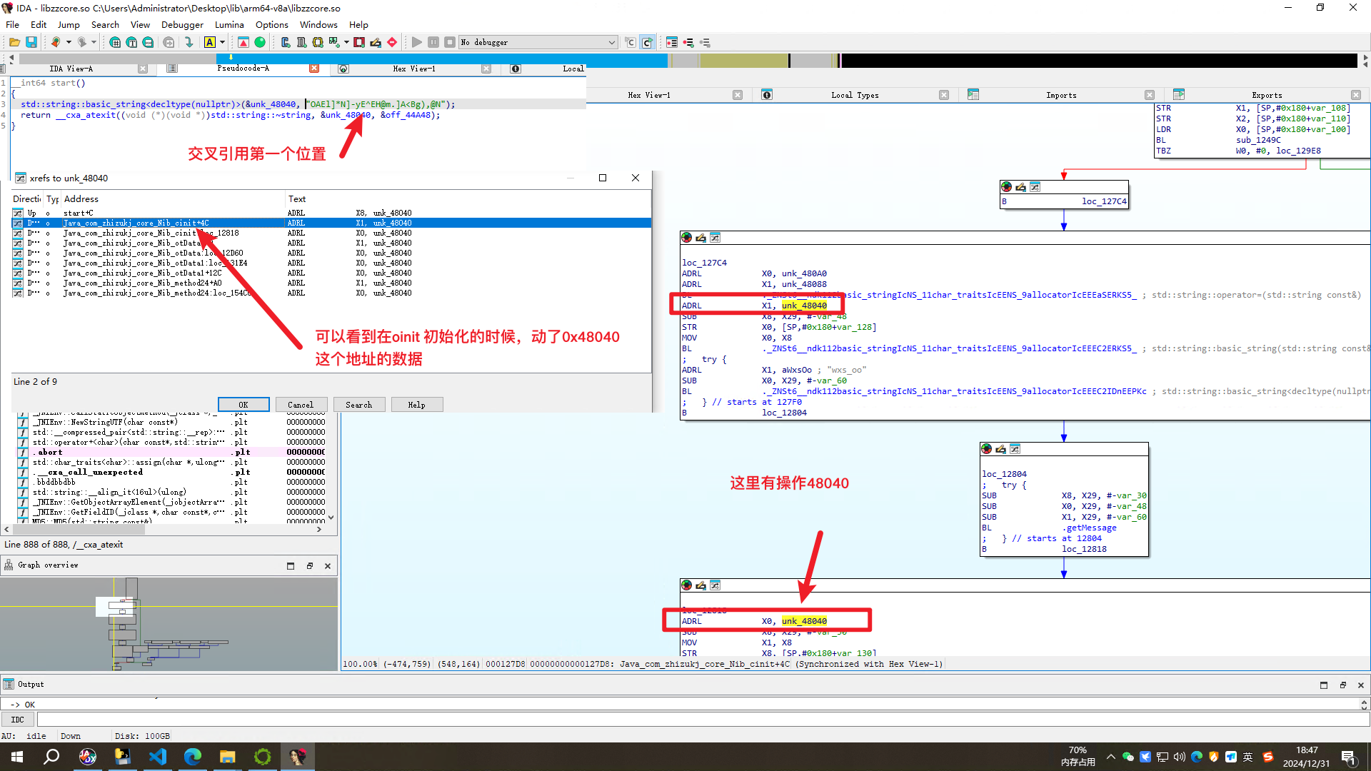This screenshot has height=771, width=1371.
Task: Open the Lumina menu
Action: tap(229, 24)
